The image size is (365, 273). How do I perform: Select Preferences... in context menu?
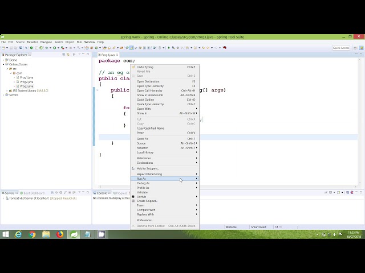pos(165,220)
